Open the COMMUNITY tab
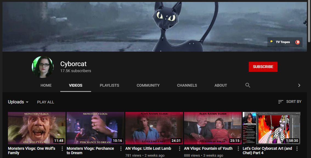The height and width of the screenshot is (158, 311). [148, 85]
